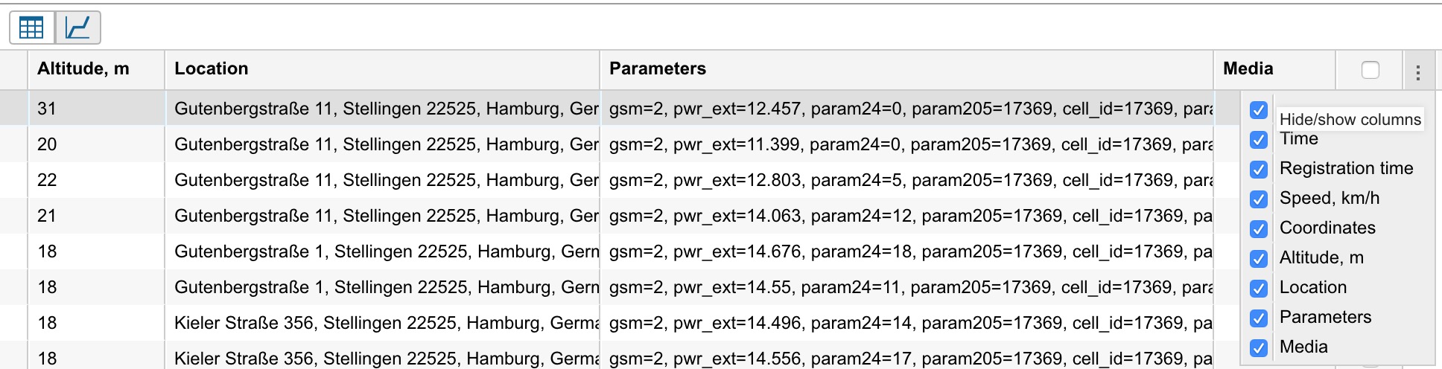Uncheck the Registration time column checkbox
Viewport: 1442px width, 369px height.
(x=1259, y=170)
